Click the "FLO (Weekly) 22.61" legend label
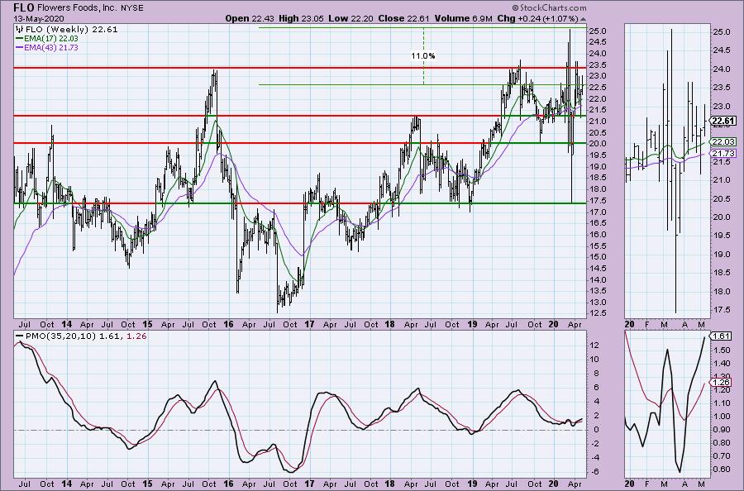 tap(72, 30)
